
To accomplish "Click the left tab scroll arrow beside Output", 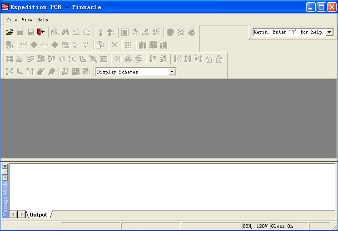I will pos(13,215).
